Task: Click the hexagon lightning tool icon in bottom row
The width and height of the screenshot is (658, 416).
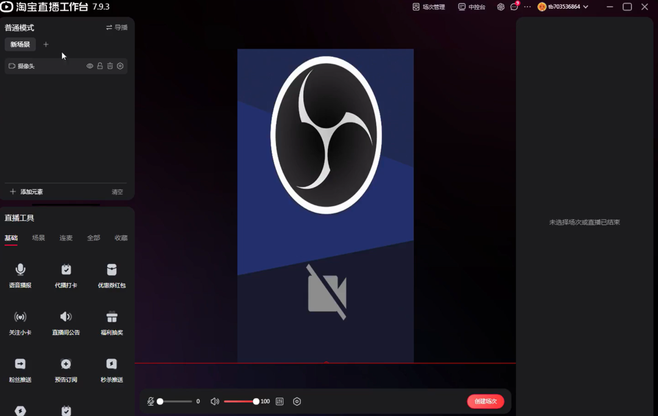Action: click(x=20, y=411)
